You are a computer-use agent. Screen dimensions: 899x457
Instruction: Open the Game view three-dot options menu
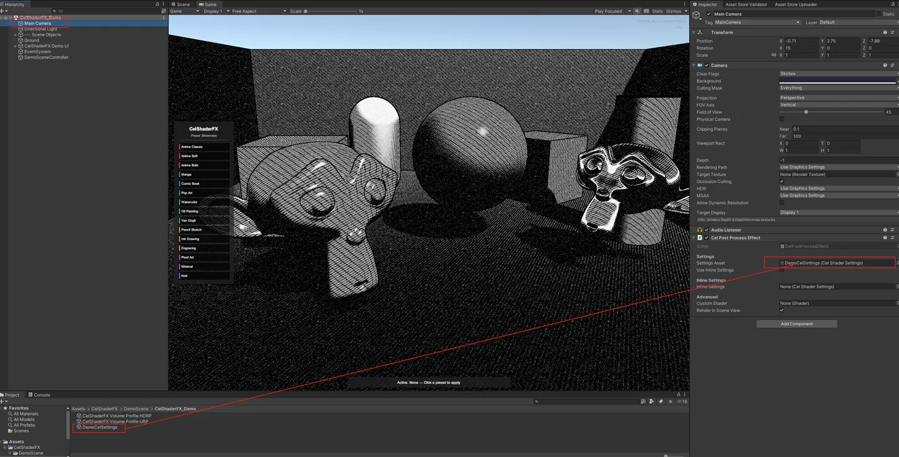coord(685,4)
